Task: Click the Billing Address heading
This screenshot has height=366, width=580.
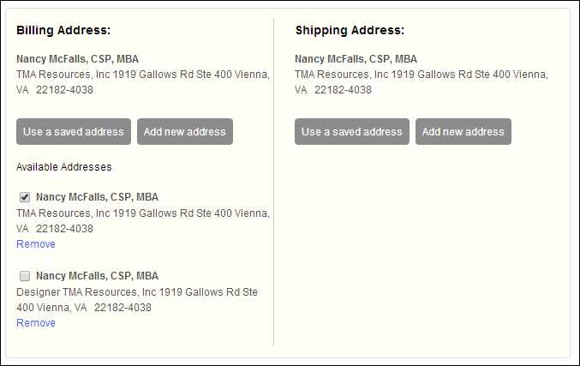Action: (63, 30)
